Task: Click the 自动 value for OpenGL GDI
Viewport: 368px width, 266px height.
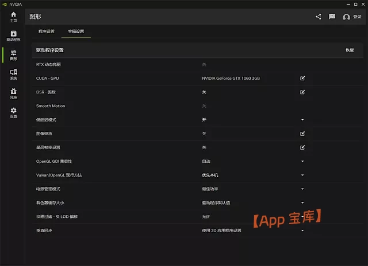Action: click(206, 161)
